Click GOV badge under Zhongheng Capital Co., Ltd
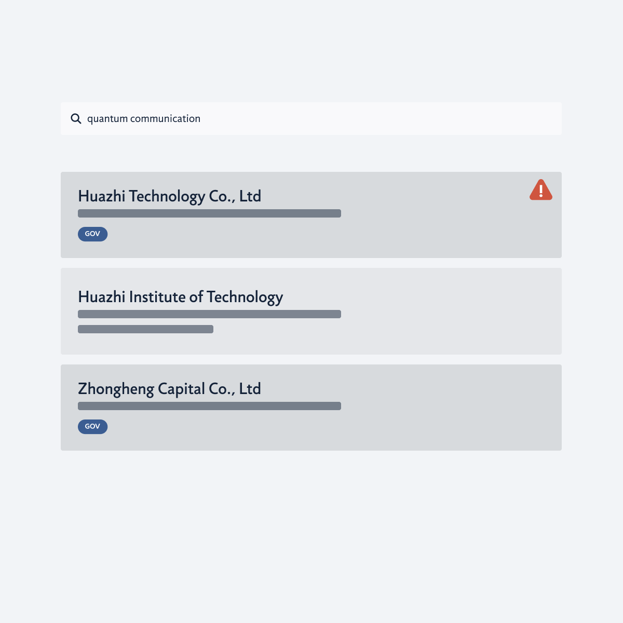The height and width of the screenshot is (623, 623). click(92, 427)
